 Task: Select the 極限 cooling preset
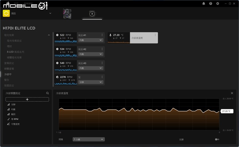pyautogui.click(x=13, y=114)
